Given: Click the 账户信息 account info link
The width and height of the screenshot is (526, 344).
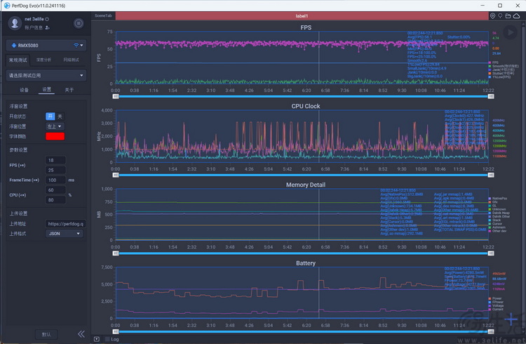Looking at the screenshot, I should pos(34,28).
